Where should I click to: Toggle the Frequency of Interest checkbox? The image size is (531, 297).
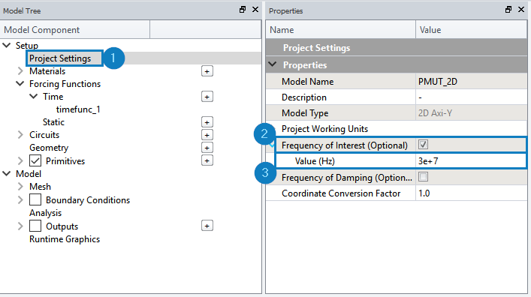pos(423,145)
